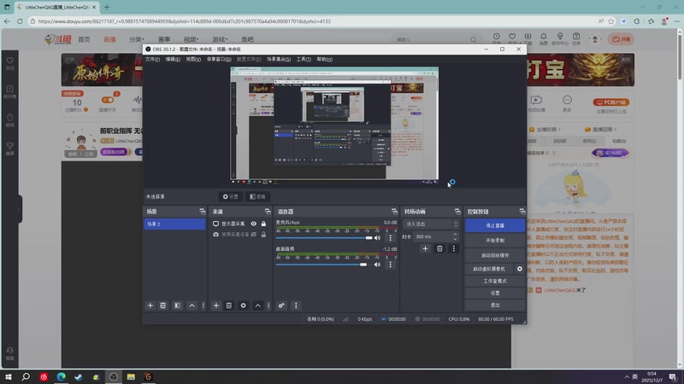Delete the selected source using trash icon
The image size is (684, 384).
(229, 305)
